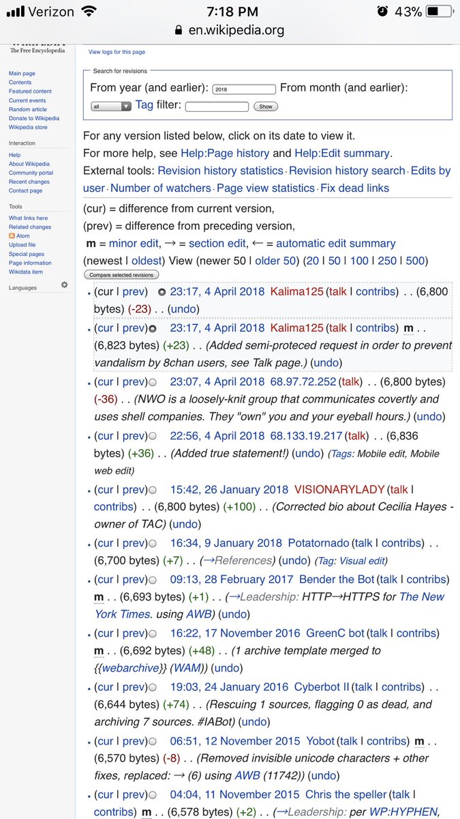Viewport: 460px width, 819px height.
Task: Open Featured content in sidebar
Action: coord(30,91)
